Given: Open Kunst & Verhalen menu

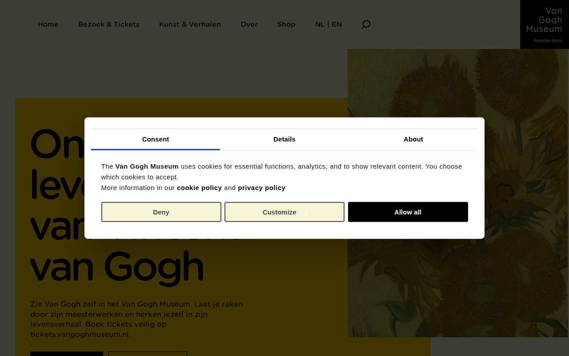Looking at the screenshot, I should click(190, 24).
